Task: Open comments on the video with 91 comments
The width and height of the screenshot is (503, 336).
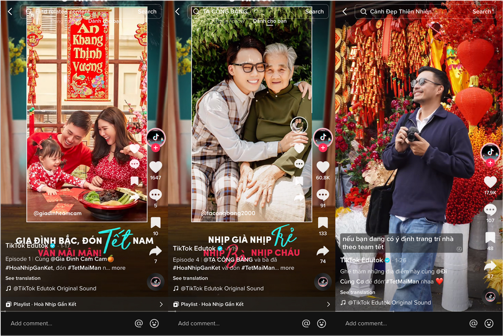Action: (322, 195)
